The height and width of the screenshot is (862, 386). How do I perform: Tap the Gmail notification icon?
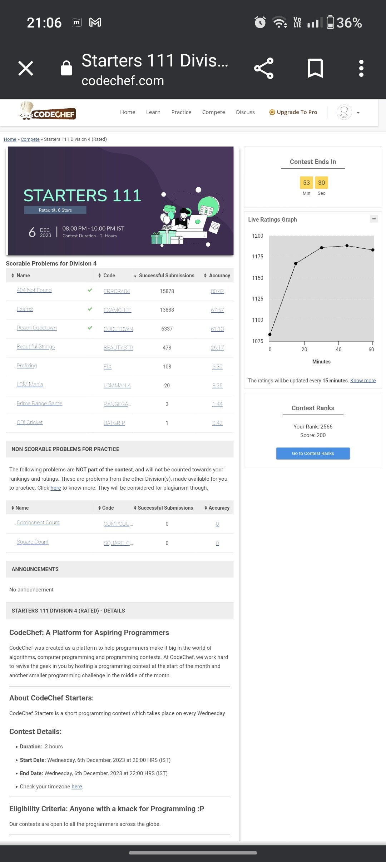click(95, 23)
